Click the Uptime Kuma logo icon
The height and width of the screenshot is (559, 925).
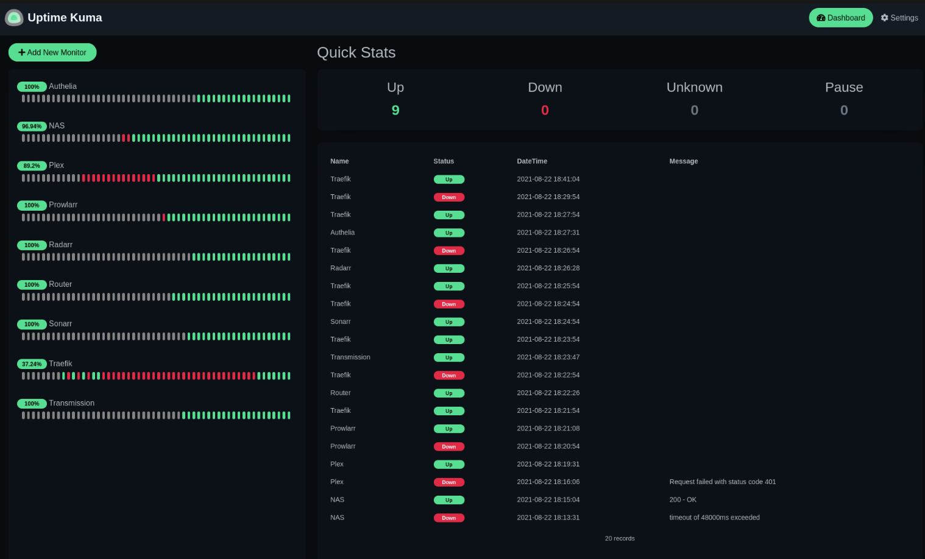[x=14, y=18]
